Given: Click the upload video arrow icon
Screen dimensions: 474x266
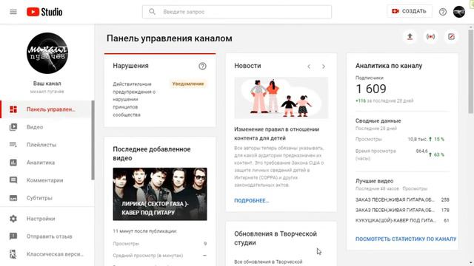Looking at the screenshot, I should point(410,37).
